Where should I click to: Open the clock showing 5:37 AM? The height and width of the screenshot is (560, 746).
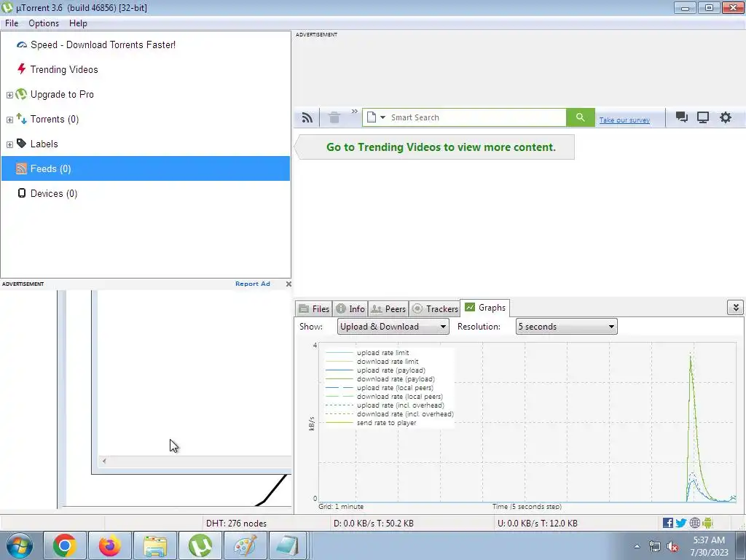pyautogui.click(x=709, y=546)
